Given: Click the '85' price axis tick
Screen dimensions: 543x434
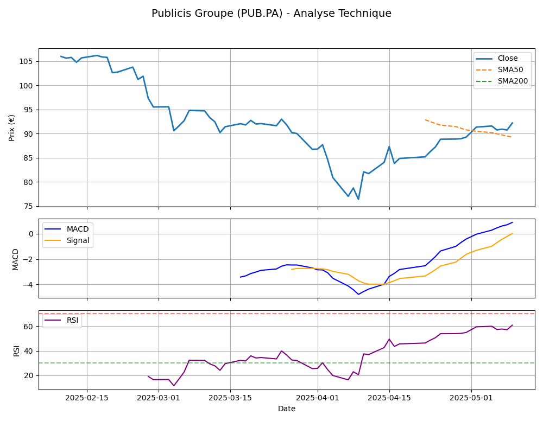Looking at the screenshot, I should click(28, 158).
